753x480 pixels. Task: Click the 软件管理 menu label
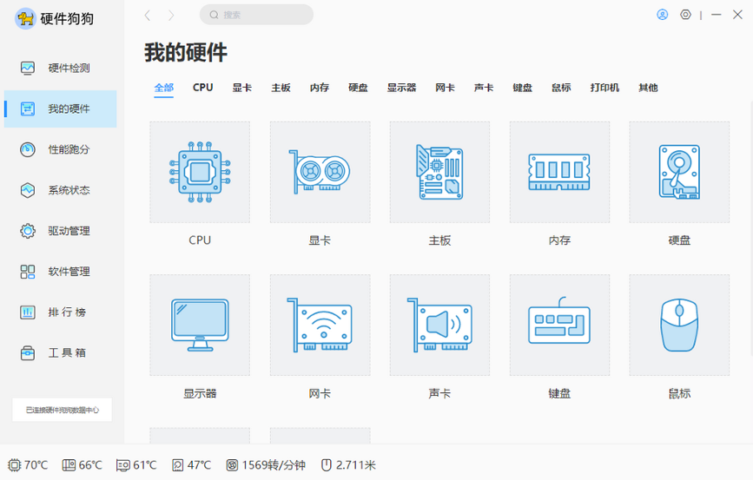pyautogui.click(x=69, y=272)
